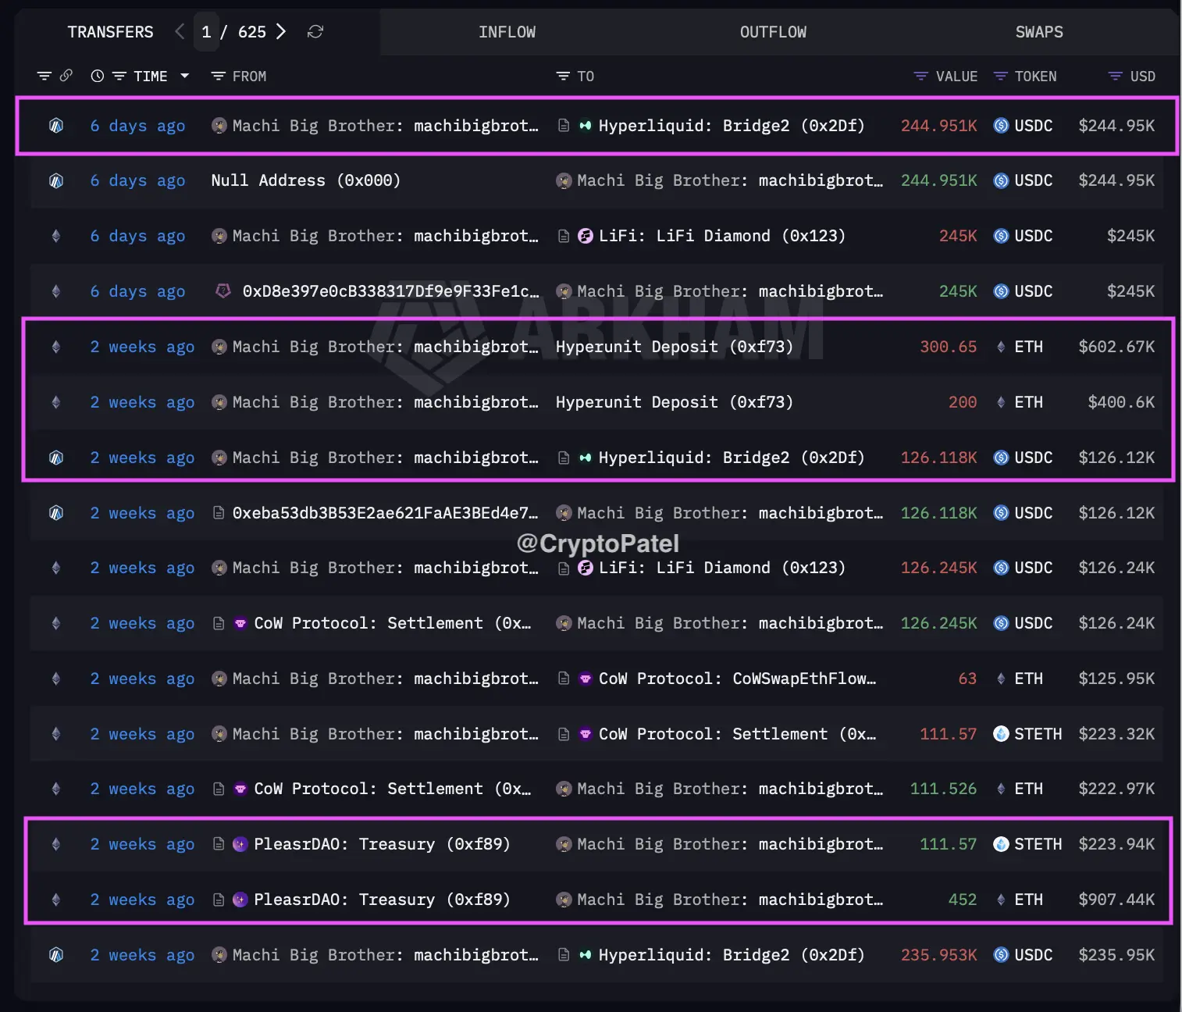Click the clock icon beside TIME
This screenshot has width=1182, height=1012.
pos(98,76)
